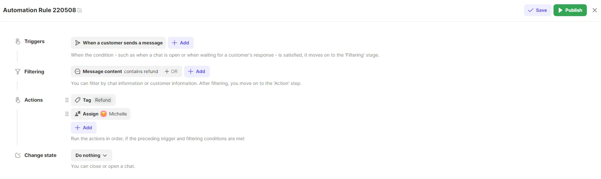Click the chevron on Do nothing selector

[105, 155]
